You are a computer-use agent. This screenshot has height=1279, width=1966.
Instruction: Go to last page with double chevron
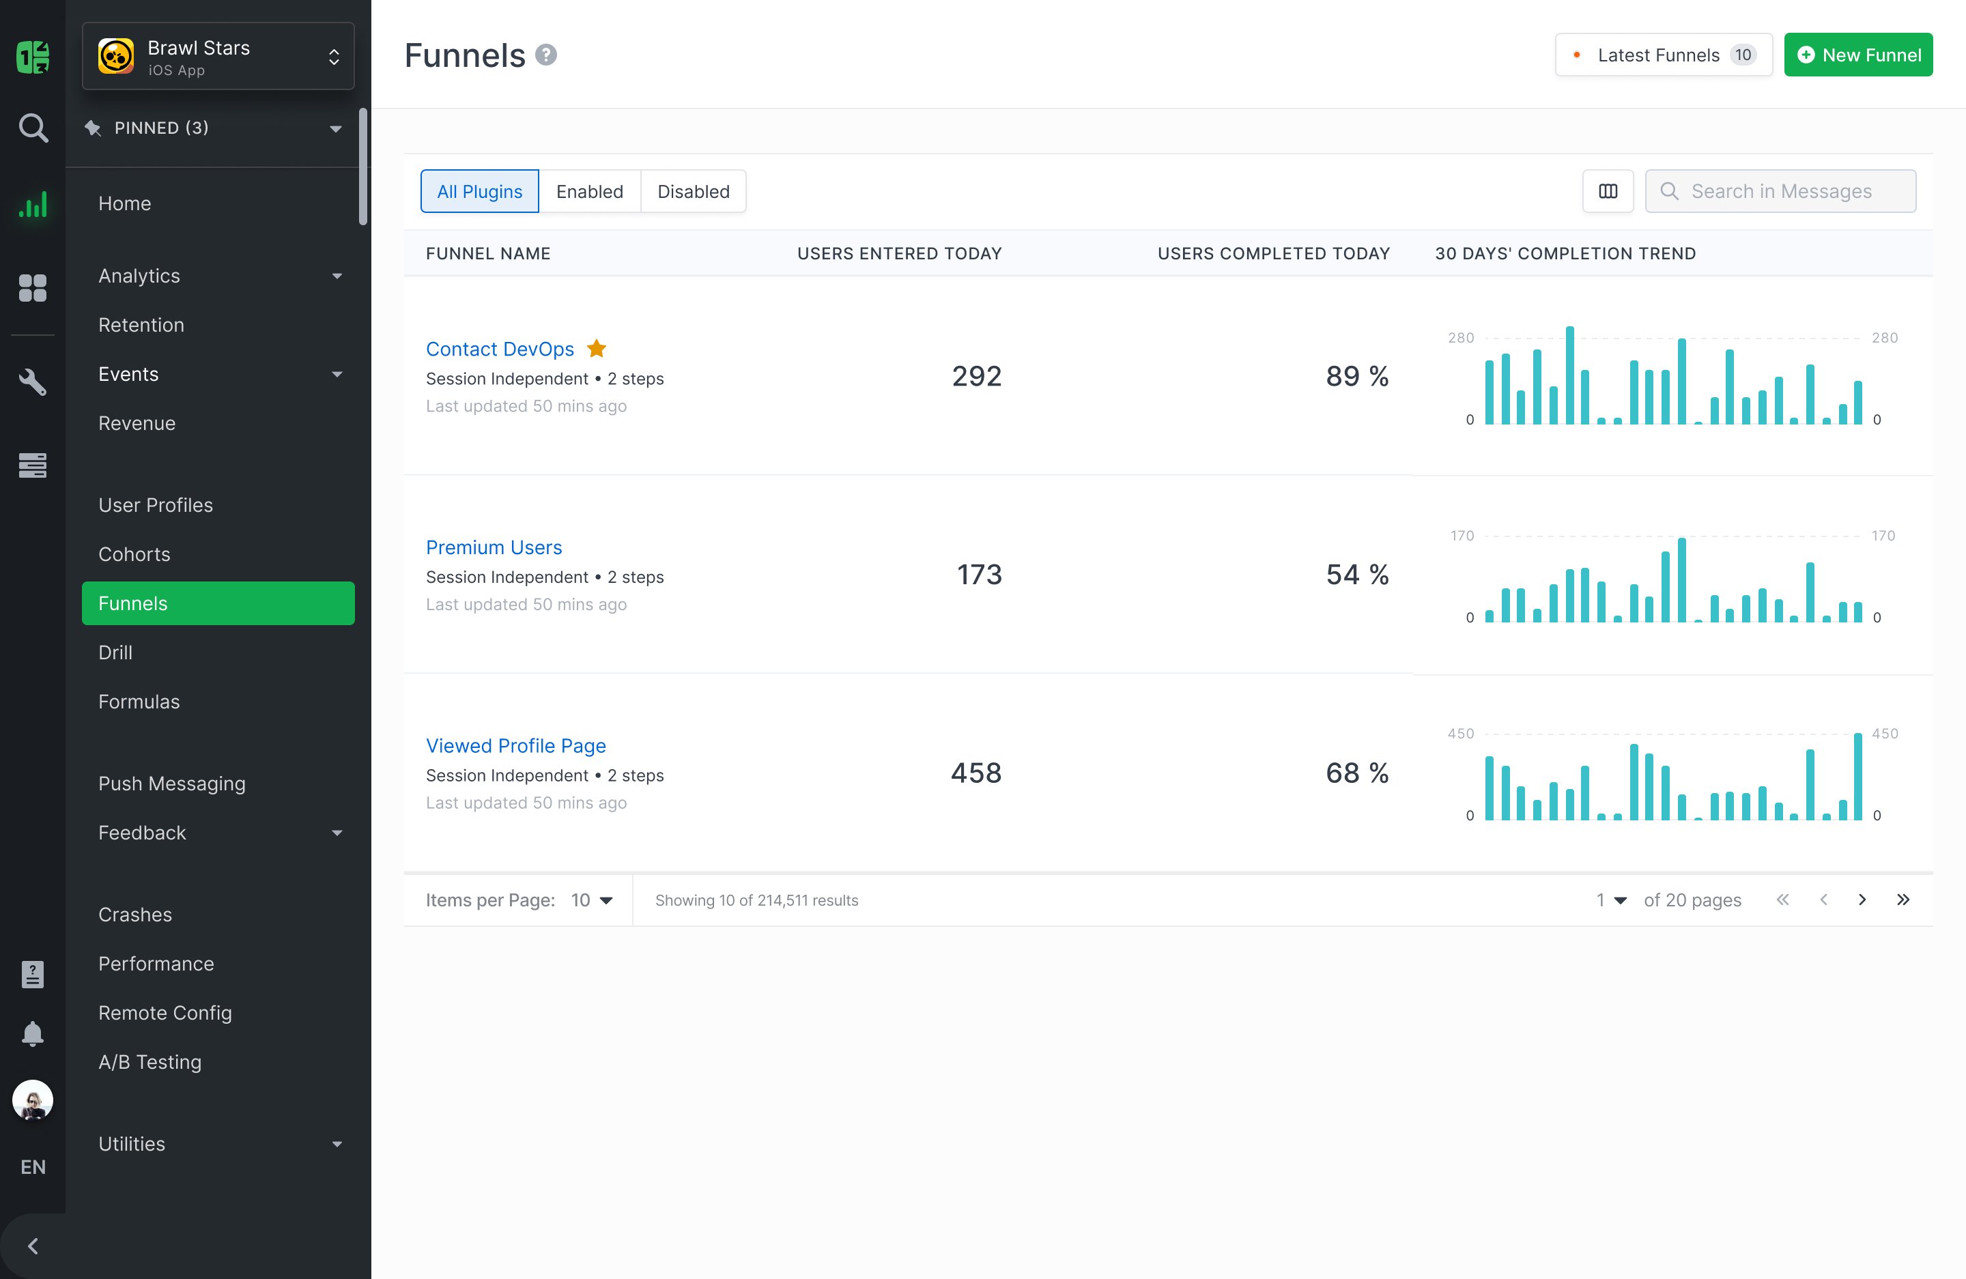(1903, 900)
